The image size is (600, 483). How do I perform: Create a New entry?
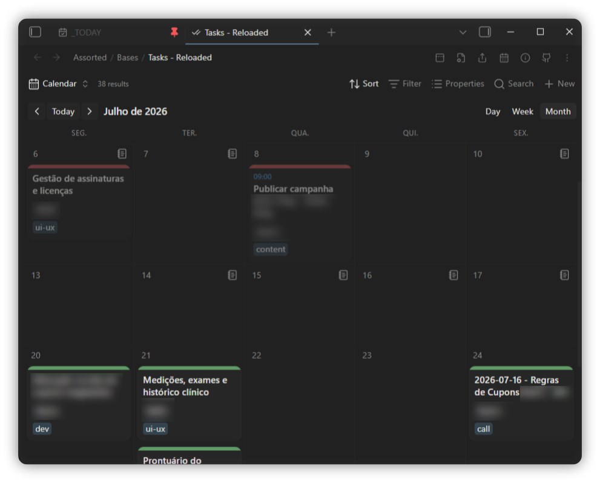560,84
